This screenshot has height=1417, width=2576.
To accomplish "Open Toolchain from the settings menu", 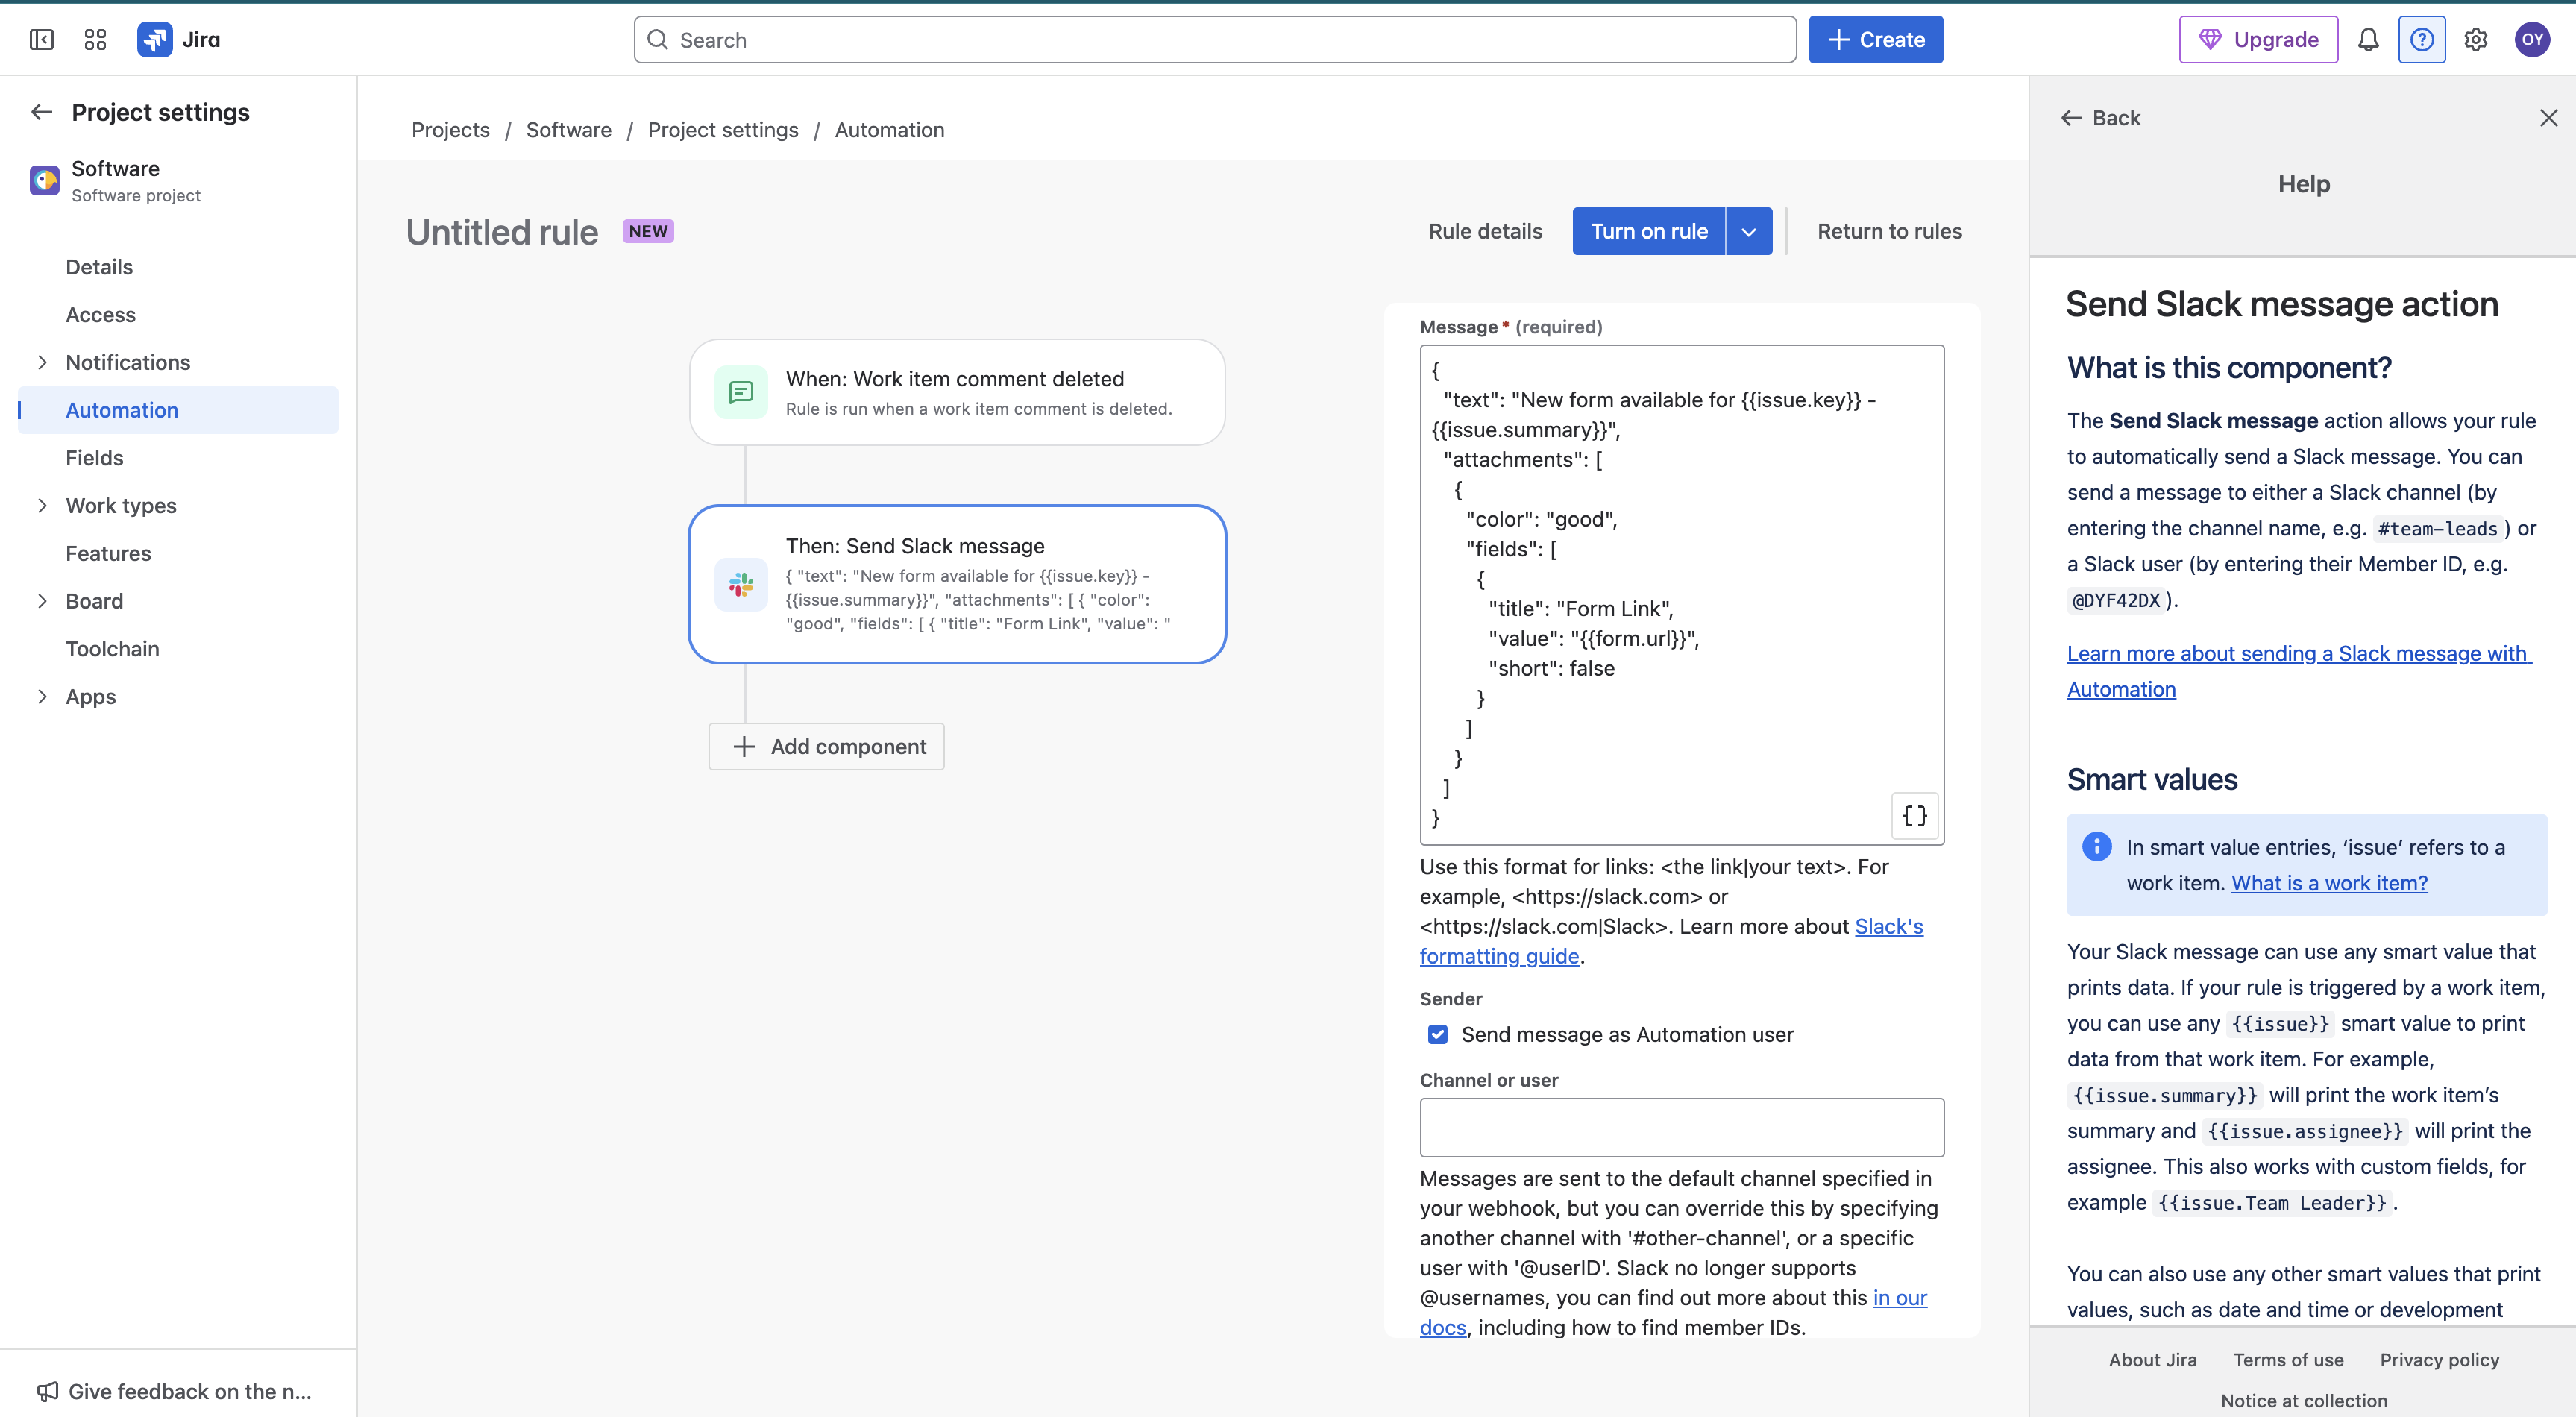I will [x=113, y=648].
